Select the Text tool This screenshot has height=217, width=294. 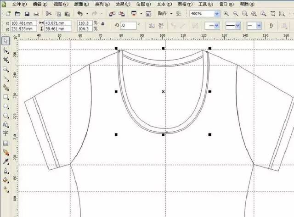click(x=6, y=134)
